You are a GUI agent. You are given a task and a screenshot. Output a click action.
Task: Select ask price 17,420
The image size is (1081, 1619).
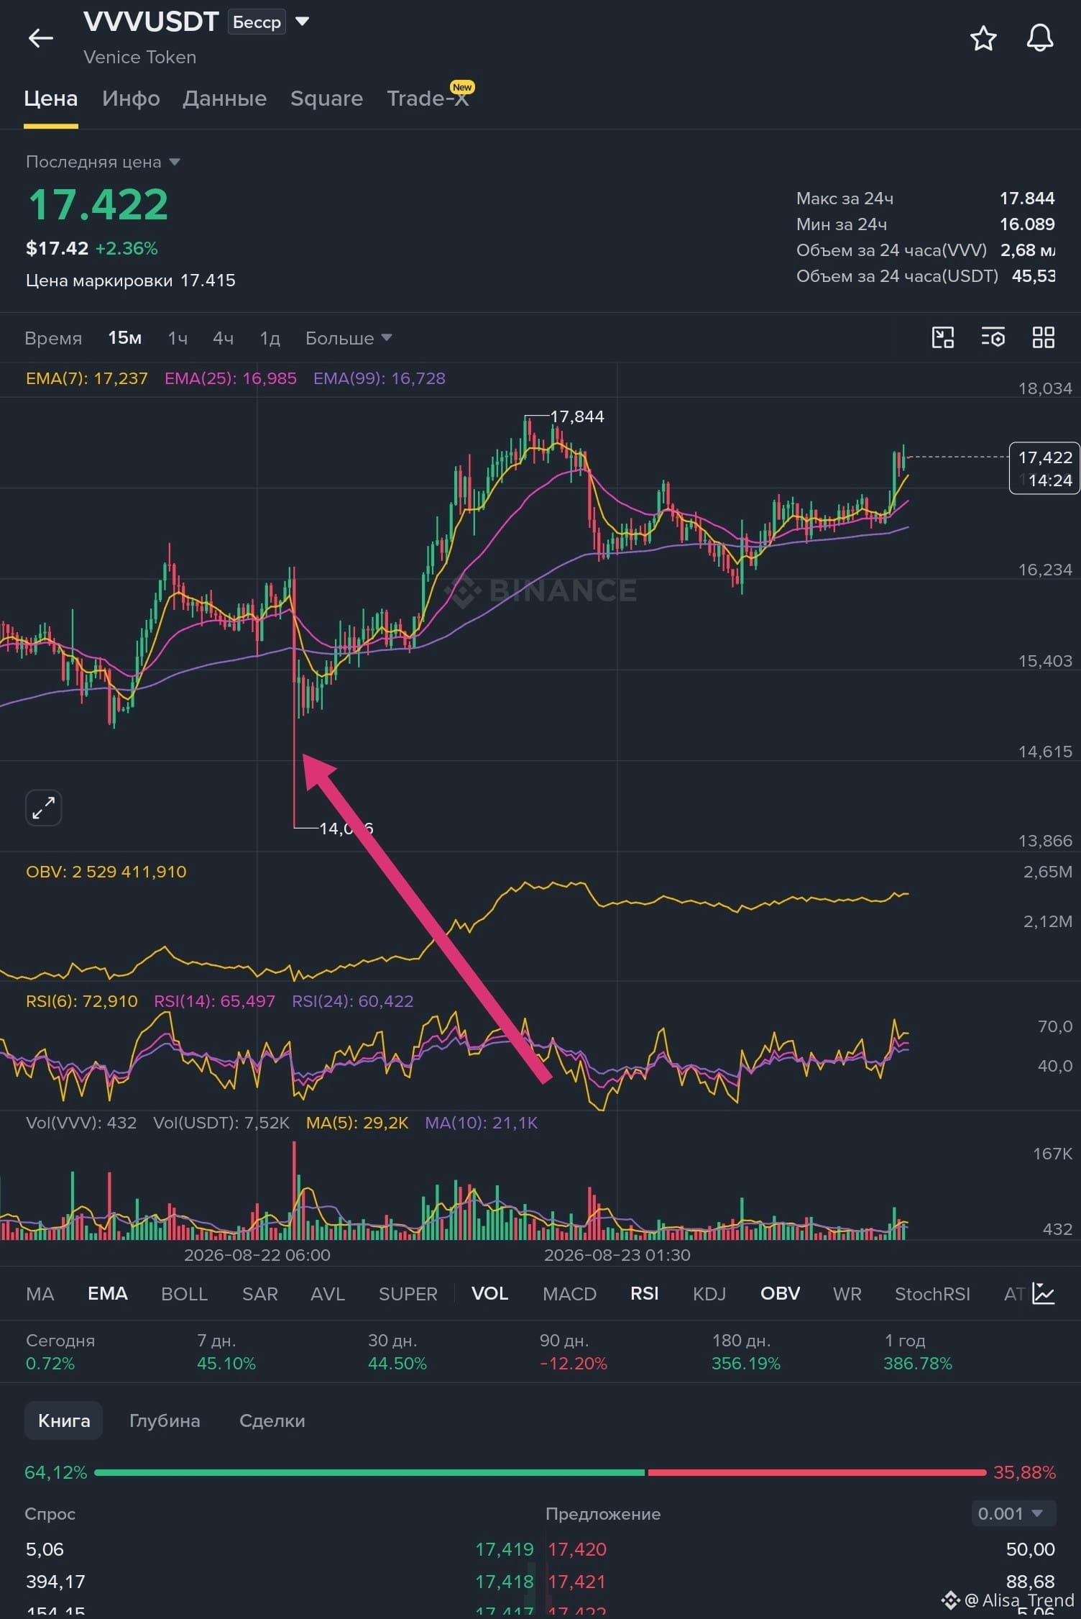(x=577, y=1549)
